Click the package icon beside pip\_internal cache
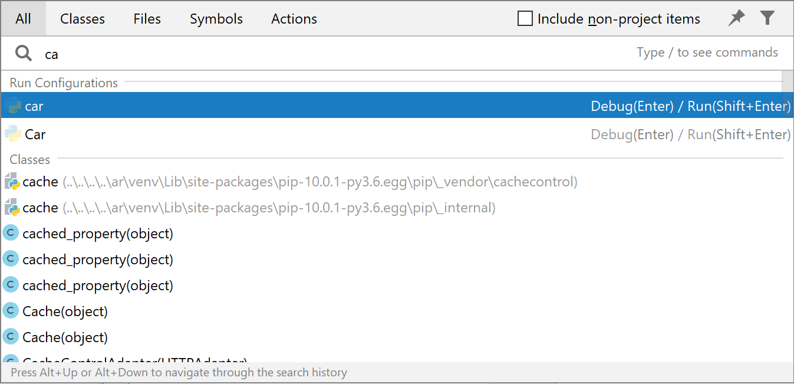 pos(11,208)
